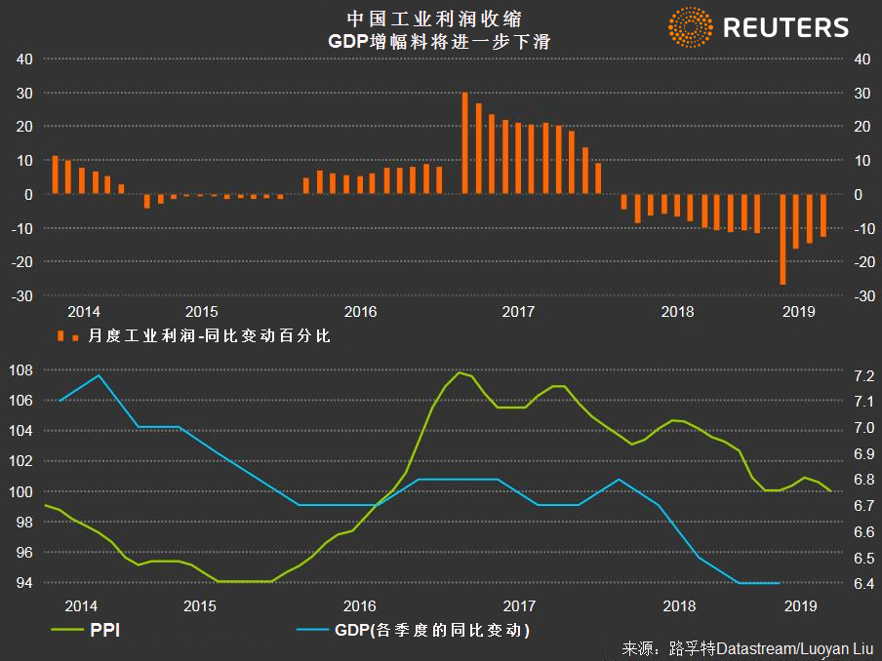The image size is (882, 661).
Task: Click the 2017 label under the bar chart
Action: [518, 311]
